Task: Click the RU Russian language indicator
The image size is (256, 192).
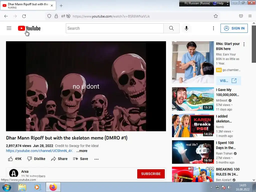Action: click(x=197, y=3)
